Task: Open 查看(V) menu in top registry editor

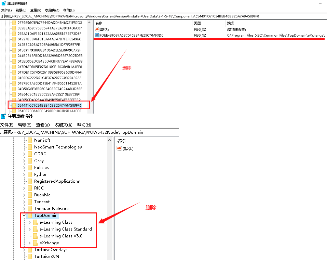Action: (36, 10)
